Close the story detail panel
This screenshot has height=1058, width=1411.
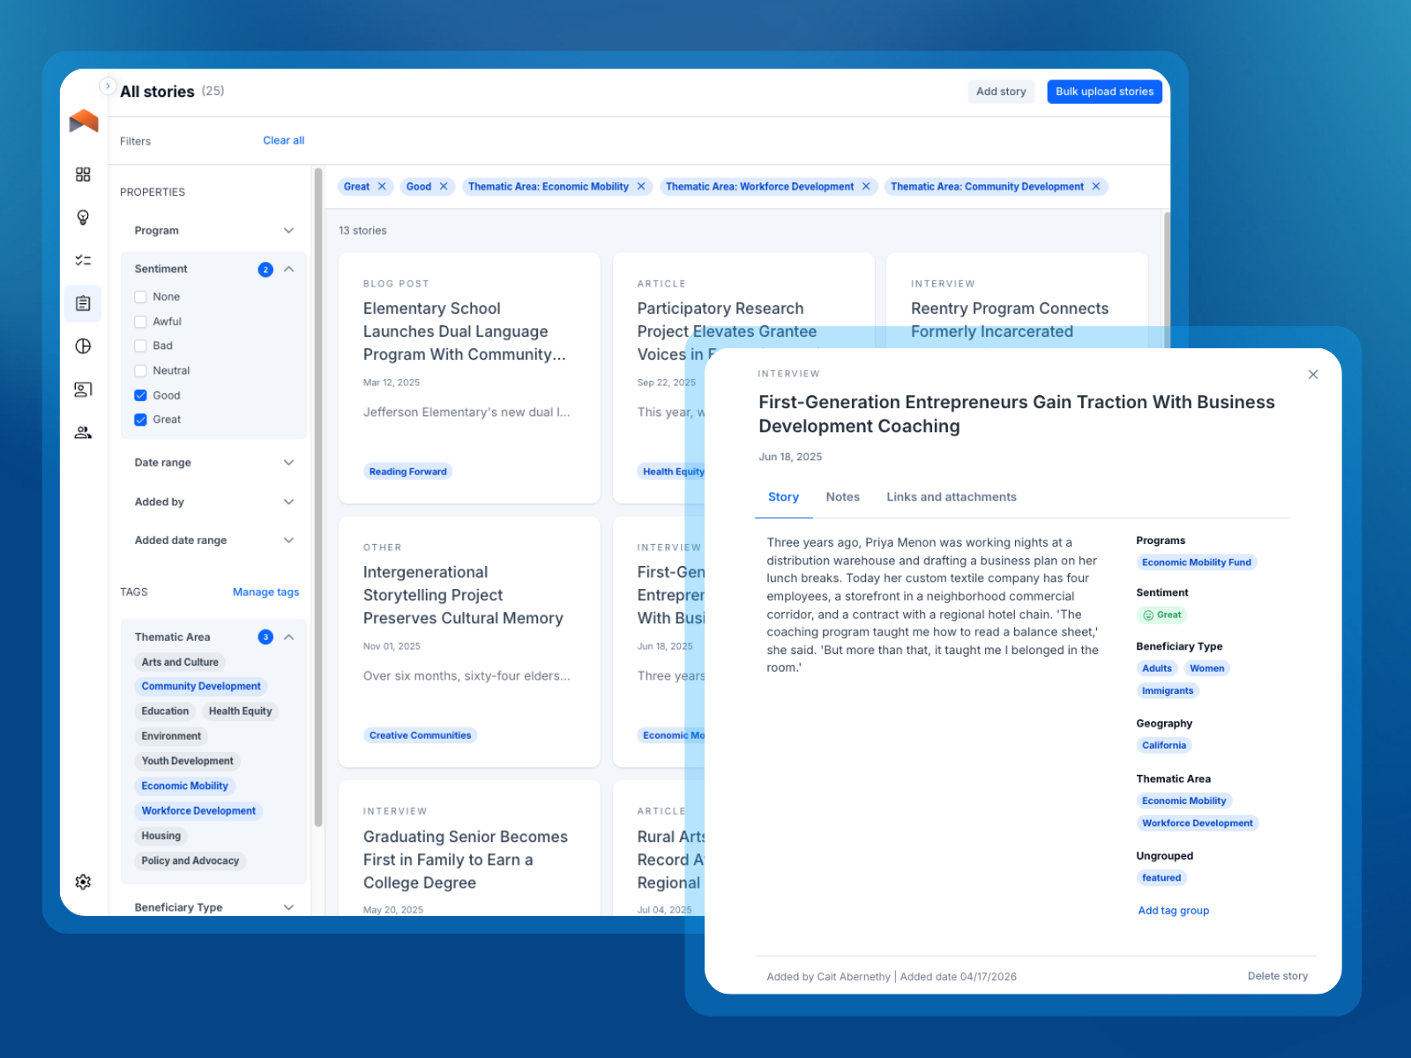(x=1312, y=375)
